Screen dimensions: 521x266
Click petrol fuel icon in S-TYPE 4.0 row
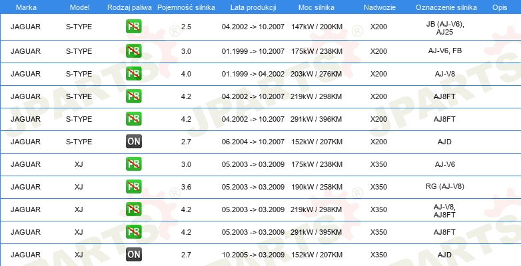point(134,74)
